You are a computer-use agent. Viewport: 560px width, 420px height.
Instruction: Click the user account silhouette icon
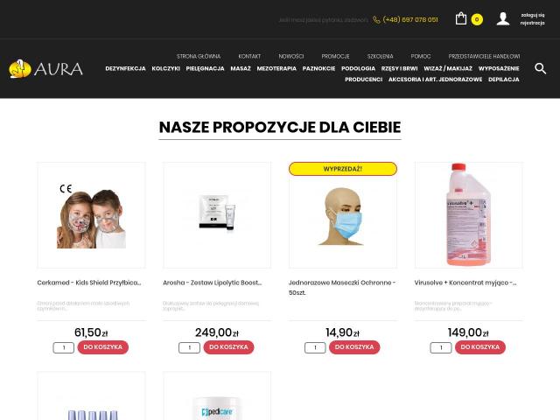click(x=503, y=18)
